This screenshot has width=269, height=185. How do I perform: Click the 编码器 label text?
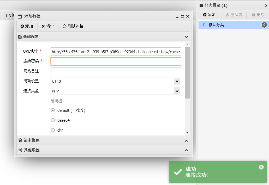click(56, 101)
